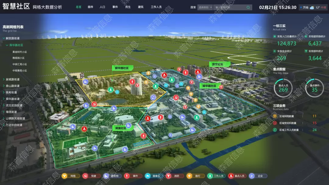Toggle the 企业 layer in bottom legend
This screenshot has height=185, width=329.
(x=258, y=176)
